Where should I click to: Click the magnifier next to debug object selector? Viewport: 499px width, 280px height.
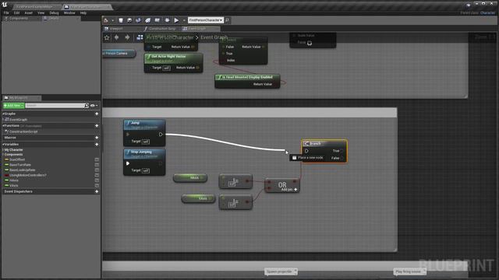[x=227, y=20]
